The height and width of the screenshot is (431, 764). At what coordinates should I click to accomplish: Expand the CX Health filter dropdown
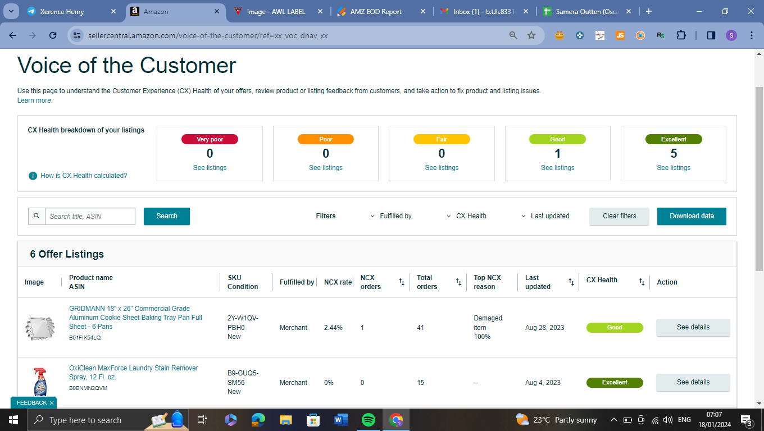tap(466, 216)
